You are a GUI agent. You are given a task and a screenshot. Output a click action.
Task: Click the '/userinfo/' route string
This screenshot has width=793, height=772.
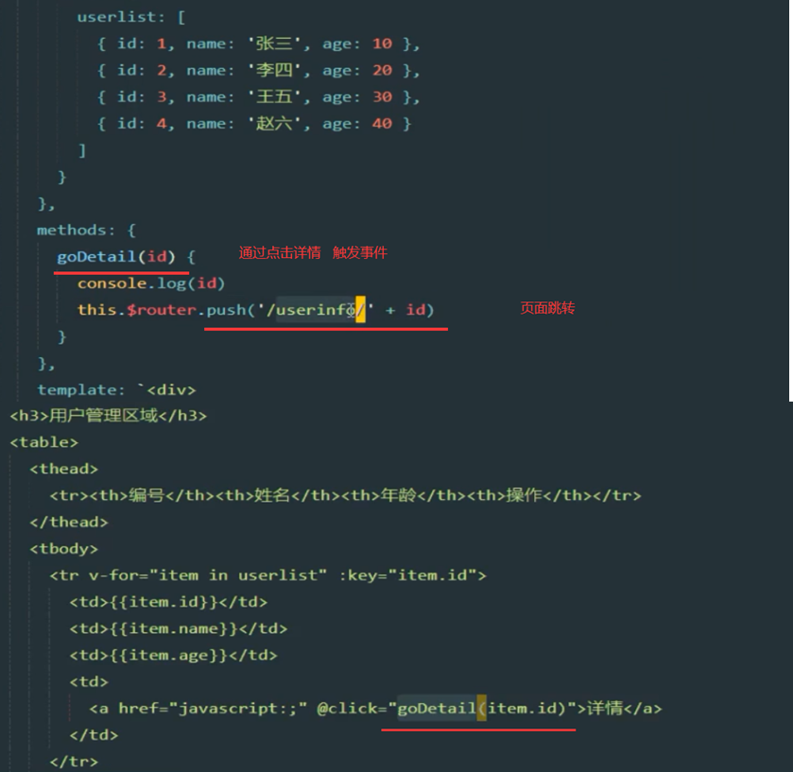pos(321,309)
